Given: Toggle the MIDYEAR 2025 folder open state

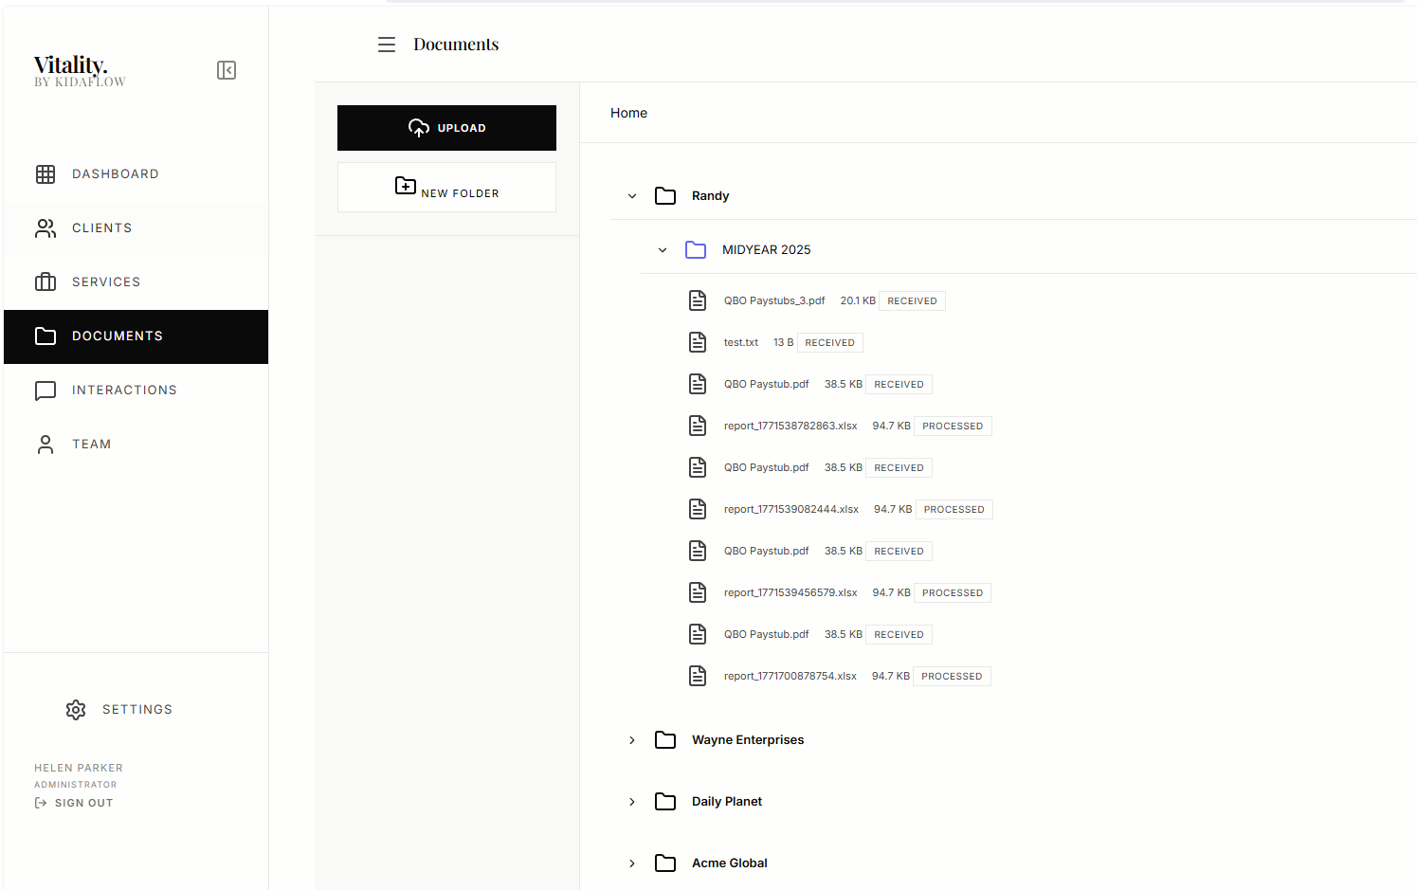Looking at the screenshot, I should tap(662, 249).
